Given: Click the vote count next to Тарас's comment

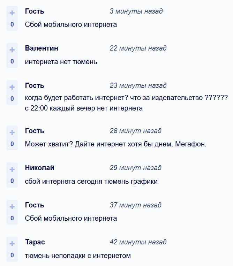Looking at the screenshot, I should [x=12, y=255].
